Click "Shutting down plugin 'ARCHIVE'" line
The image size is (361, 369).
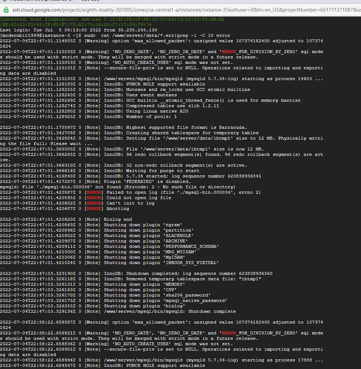(94, 241)
